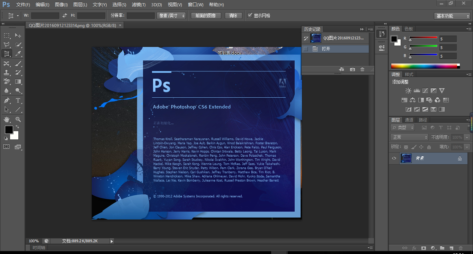Image resolution: width=473 pixels, height=254 pixels.
Task: Select the Move tool
Action: (x=18, y=35)
